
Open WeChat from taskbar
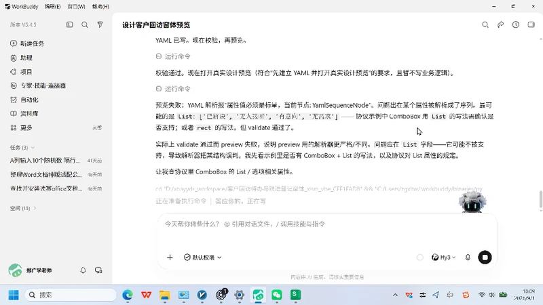[277, 295]
